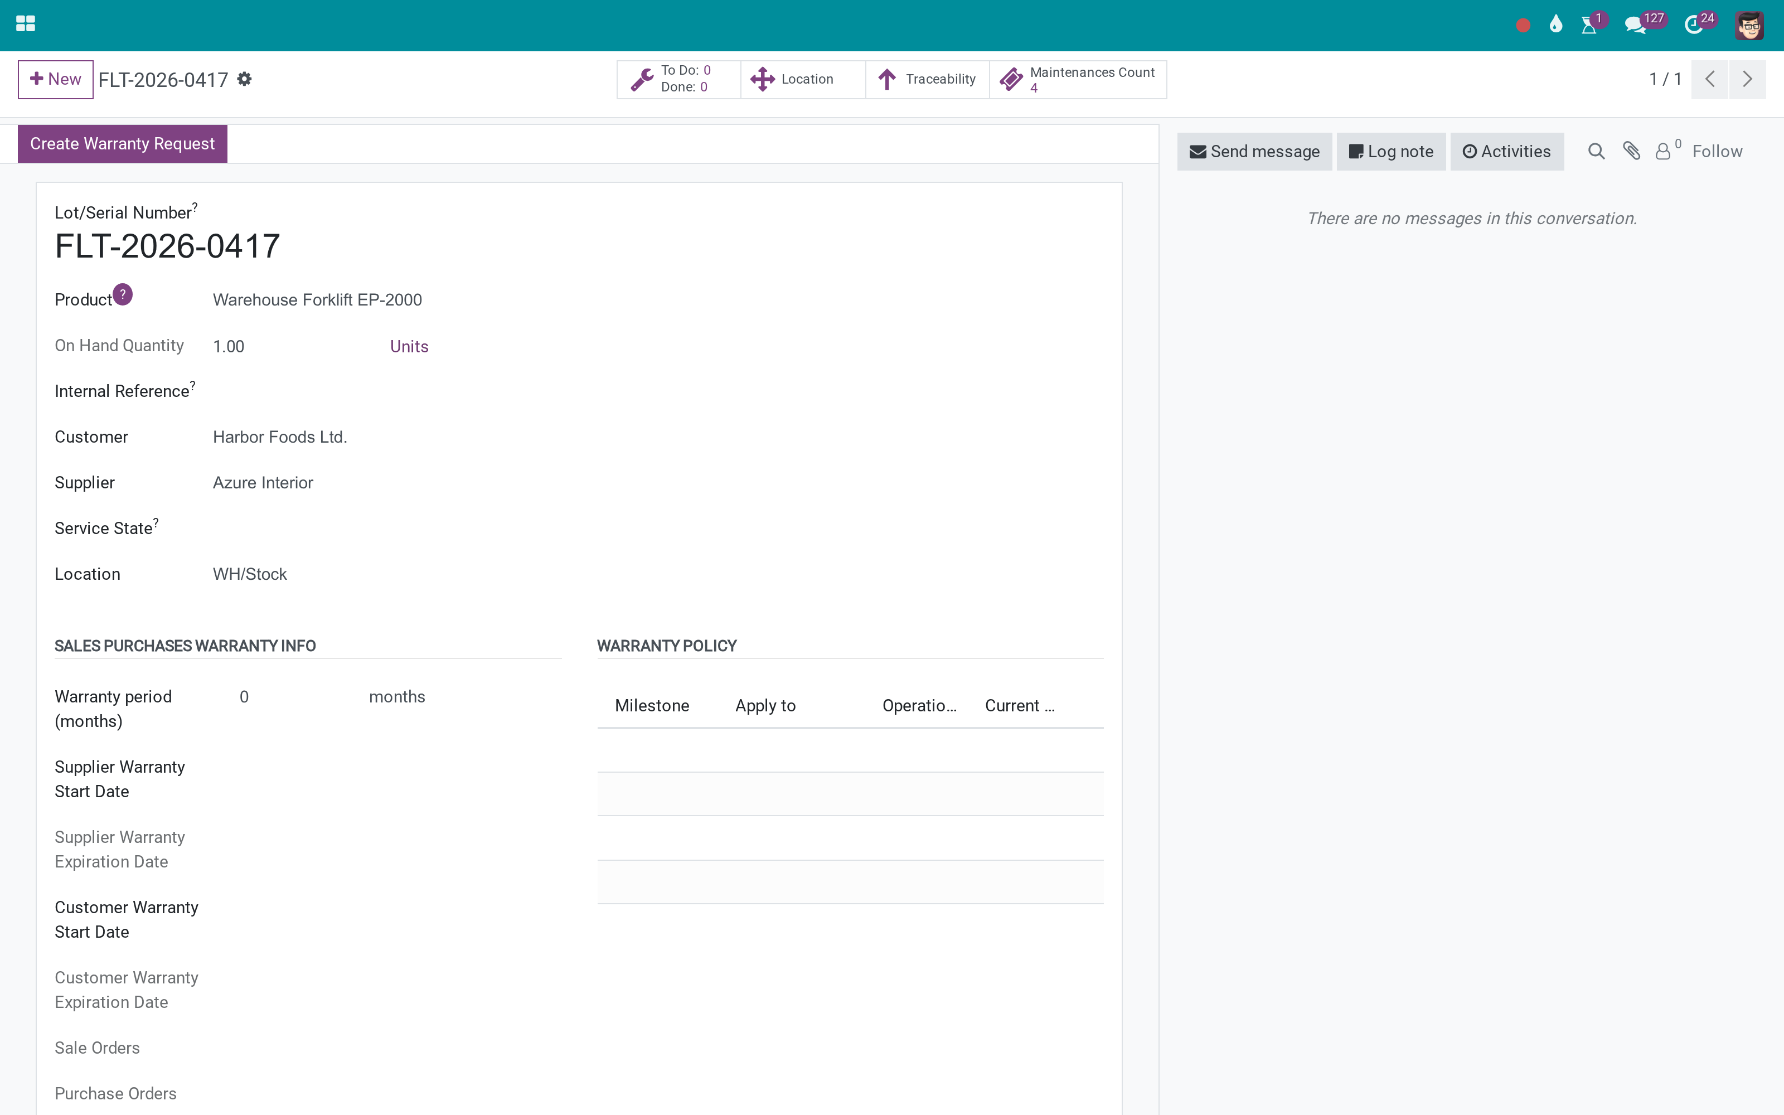1784x1115 pixels.
Task: Open the main apps menu grid icon
Action: (25, 23)
